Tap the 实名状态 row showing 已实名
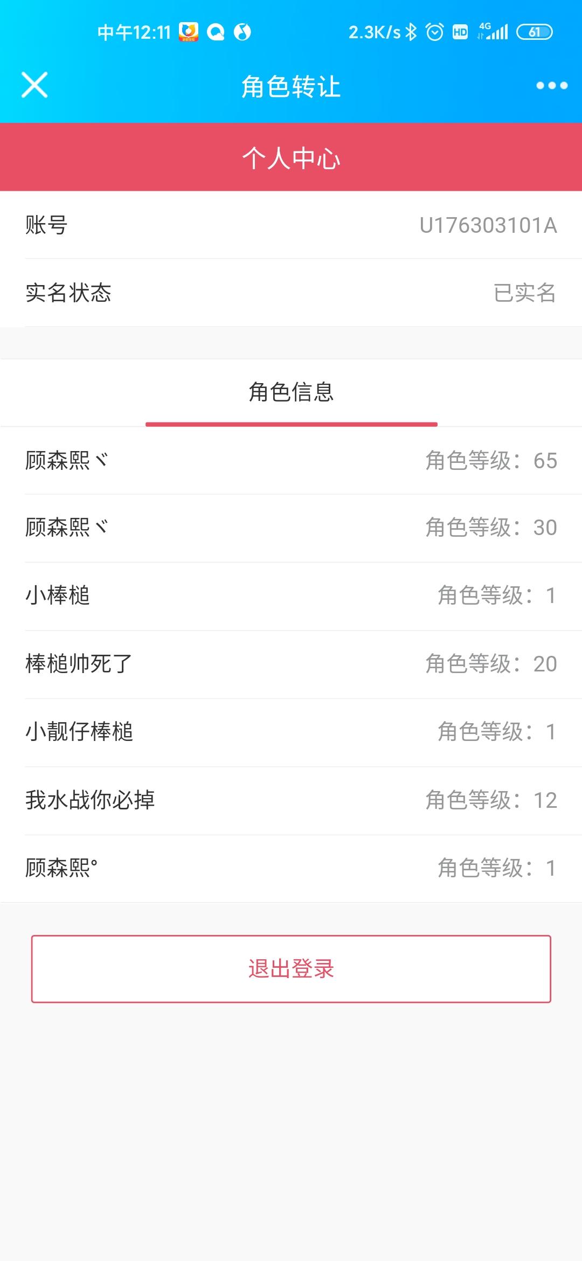The width and height of the screenshot is (582, 1261). click(x=291, y=293)
